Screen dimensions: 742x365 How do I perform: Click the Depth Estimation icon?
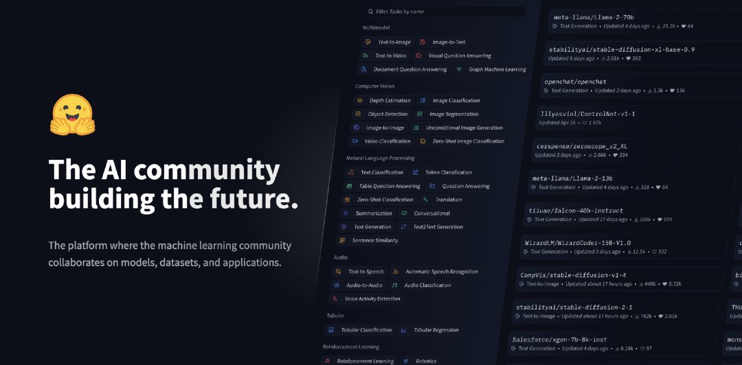pos(359,101)
